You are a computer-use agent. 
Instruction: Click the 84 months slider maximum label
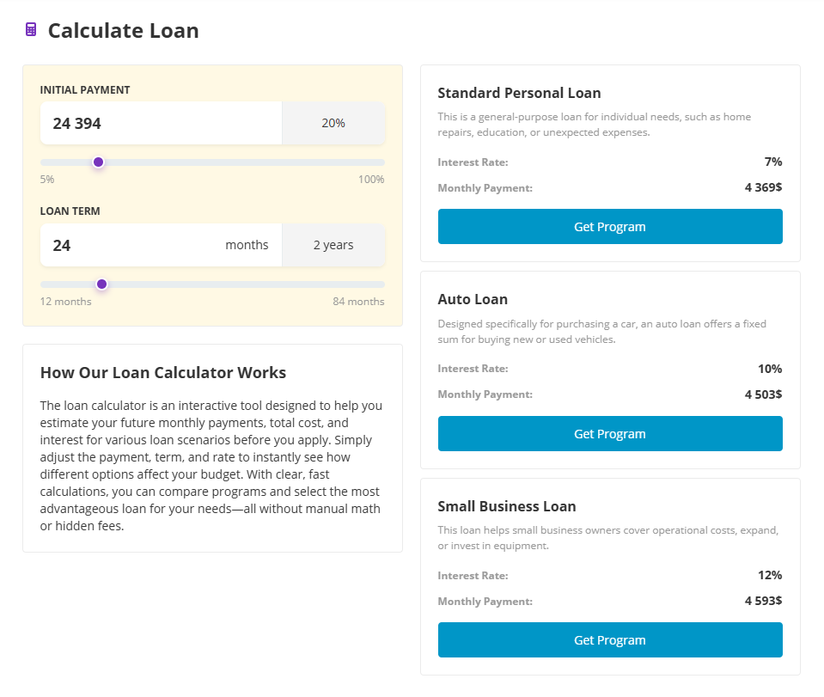point(358,302)
